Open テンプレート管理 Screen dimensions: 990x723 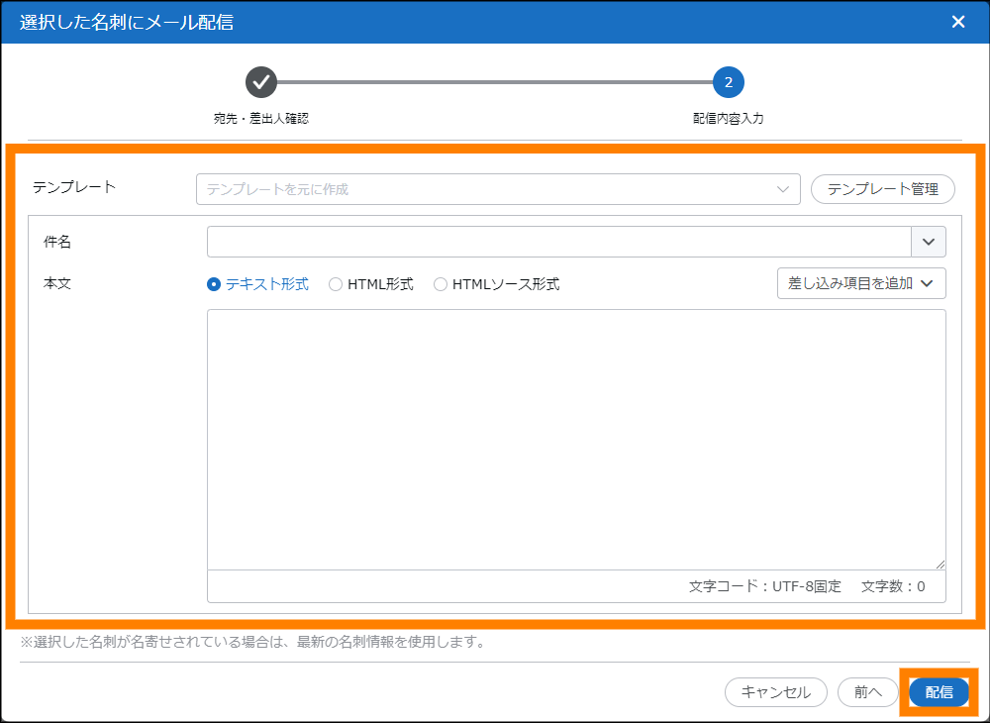(882, 189)
